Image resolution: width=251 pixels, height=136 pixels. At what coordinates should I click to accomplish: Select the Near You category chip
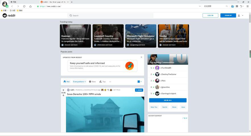tap(154, 107)
